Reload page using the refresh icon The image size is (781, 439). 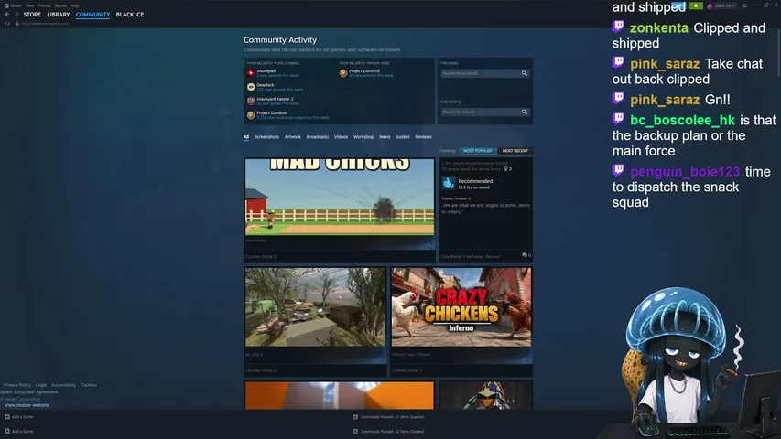click(7, 24)
